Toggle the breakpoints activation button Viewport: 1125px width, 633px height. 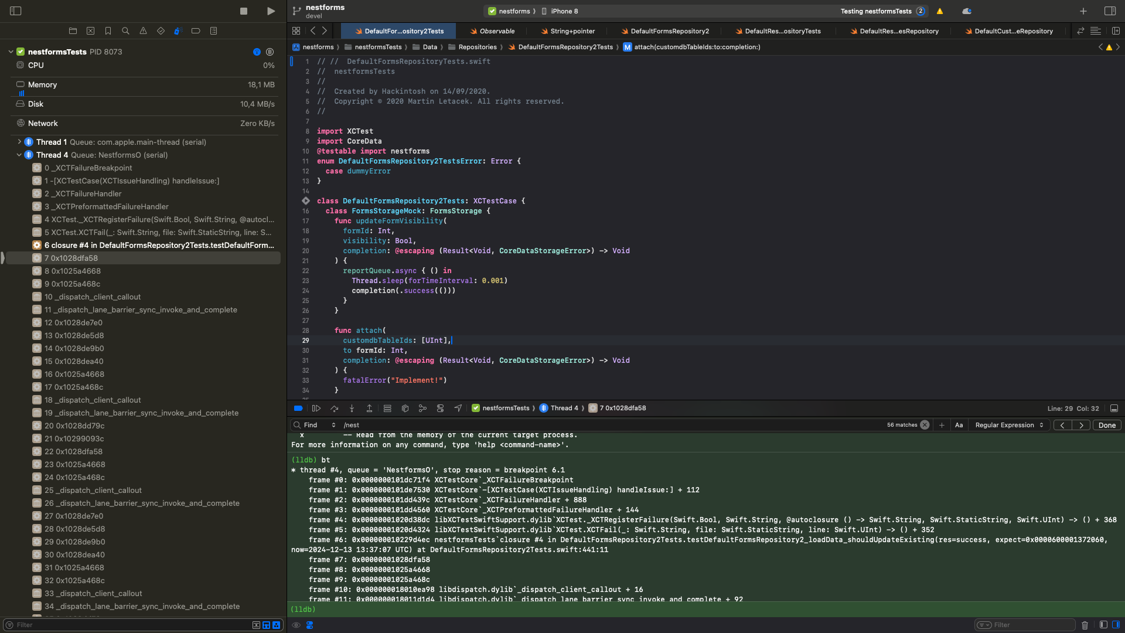tap(298, 409)
